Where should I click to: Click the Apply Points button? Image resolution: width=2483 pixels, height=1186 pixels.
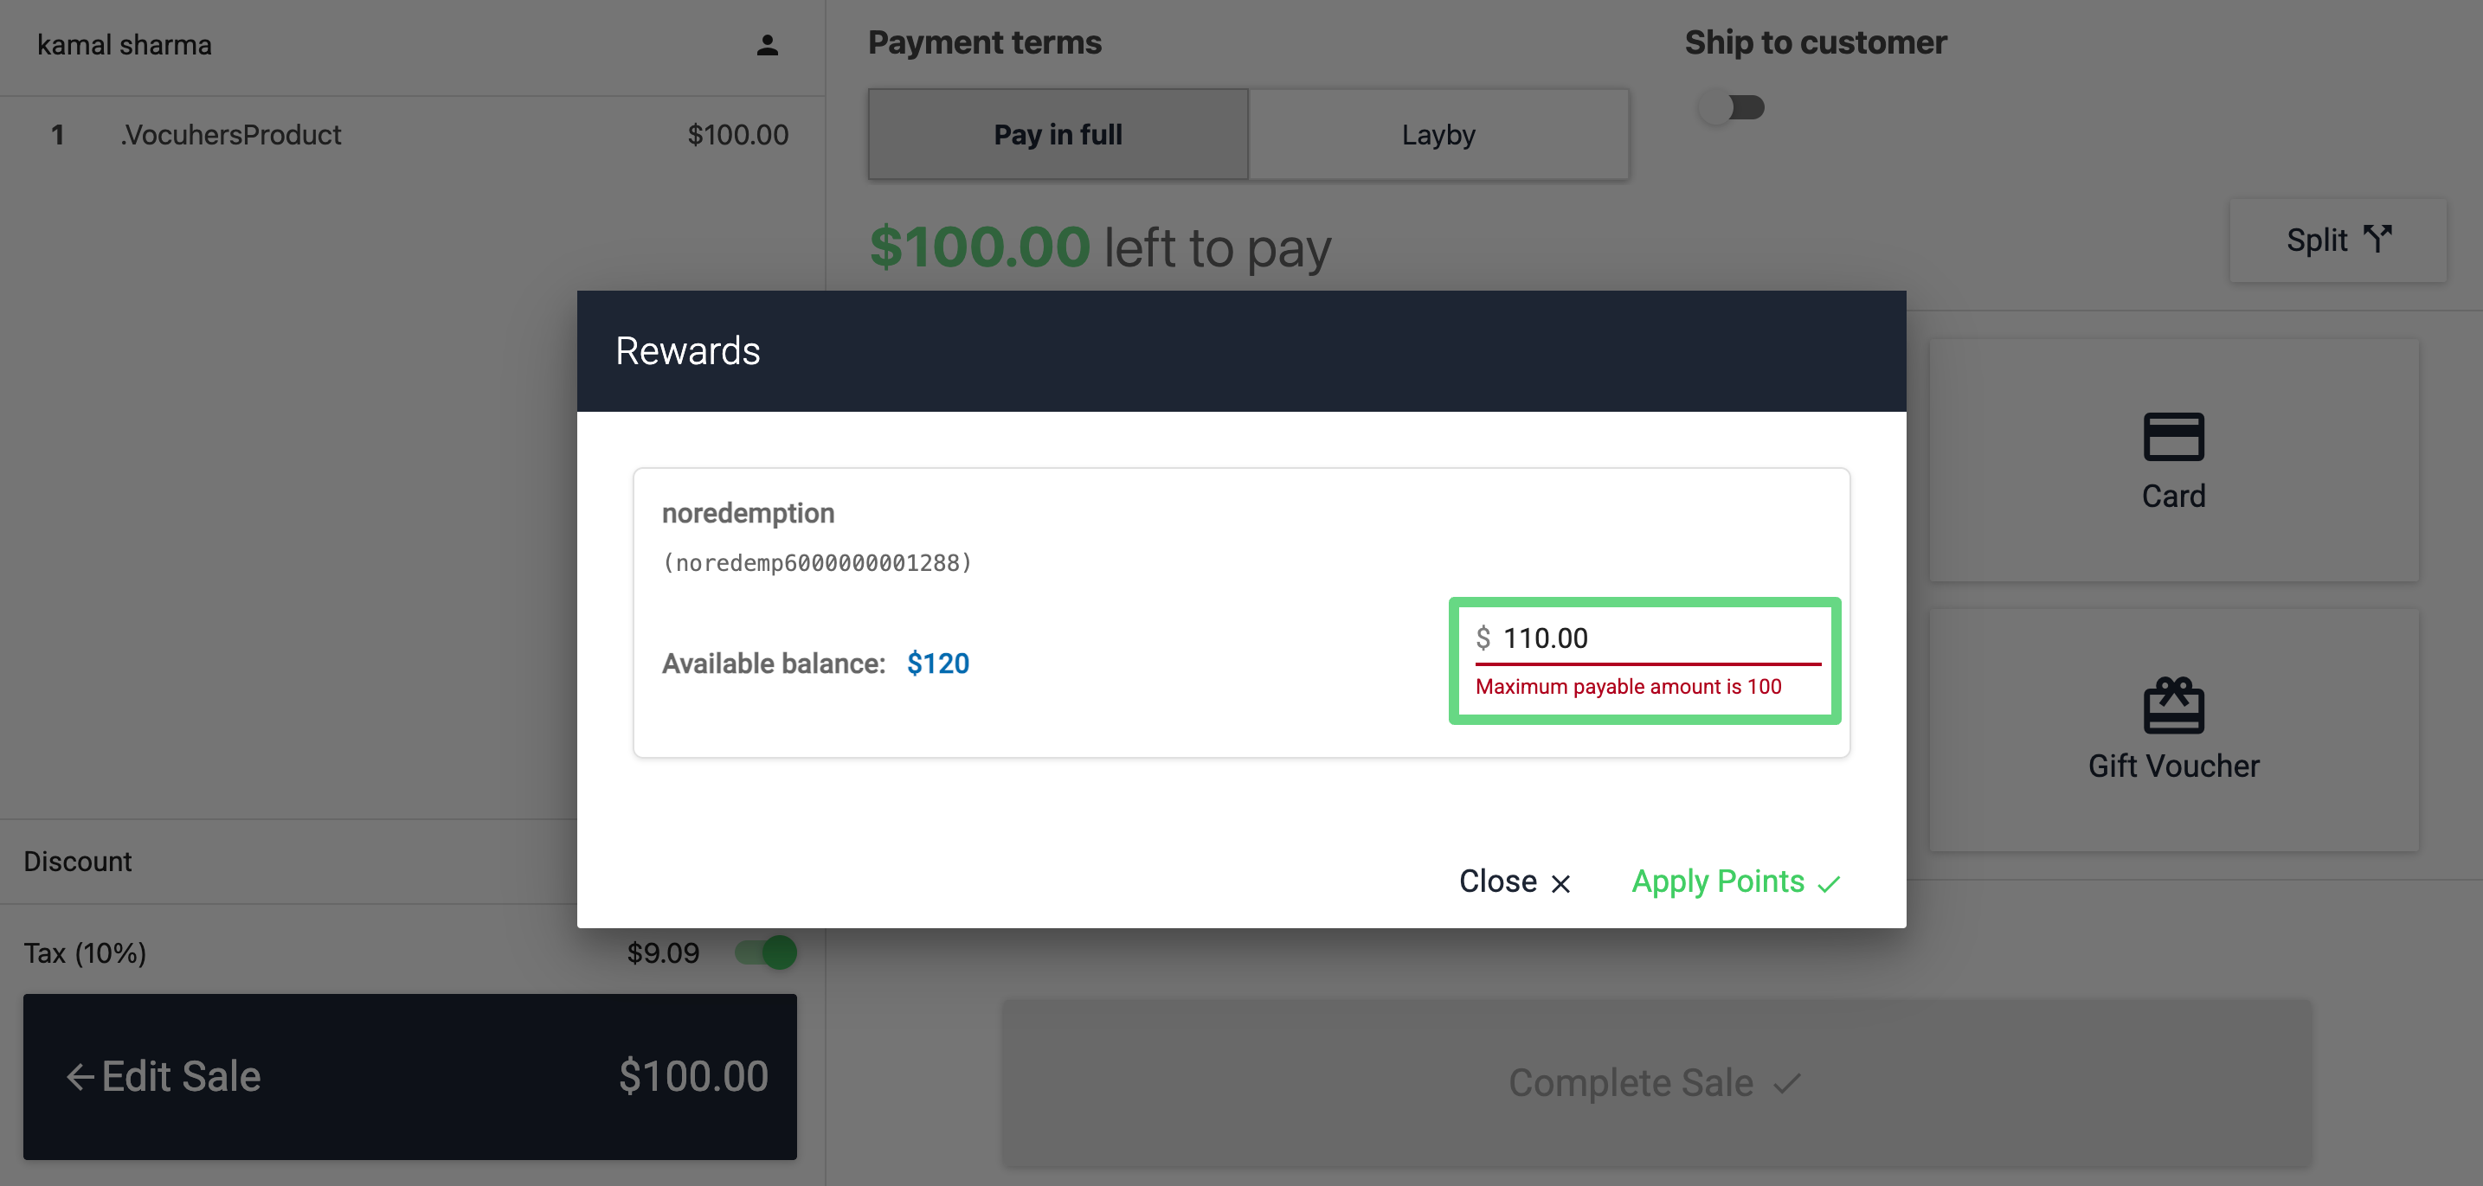[1718, 881]
